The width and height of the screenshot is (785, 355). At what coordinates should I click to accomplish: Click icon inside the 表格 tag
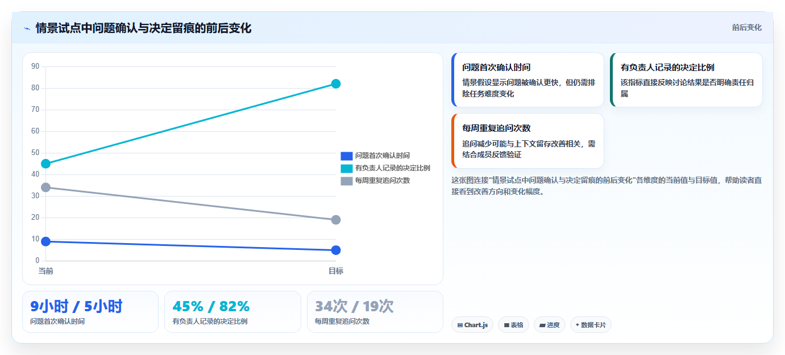tap(506, 325)
